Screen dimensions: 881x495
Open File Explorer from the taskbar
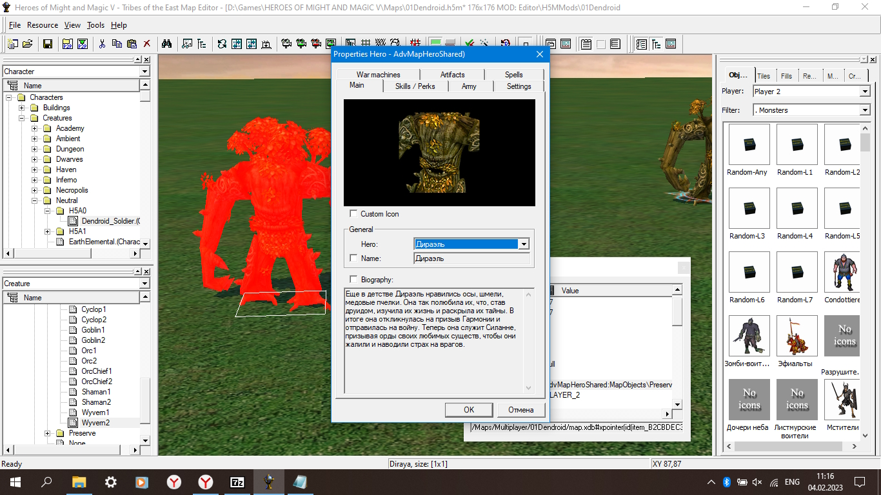point(79,481)
